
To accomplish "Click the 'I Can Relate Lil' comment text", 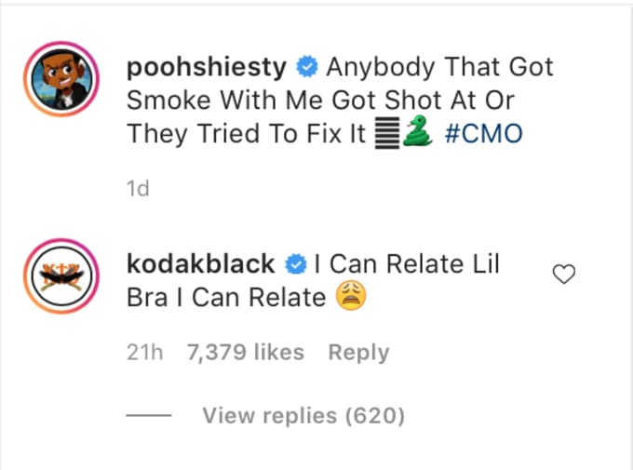I will pos(407,264).
